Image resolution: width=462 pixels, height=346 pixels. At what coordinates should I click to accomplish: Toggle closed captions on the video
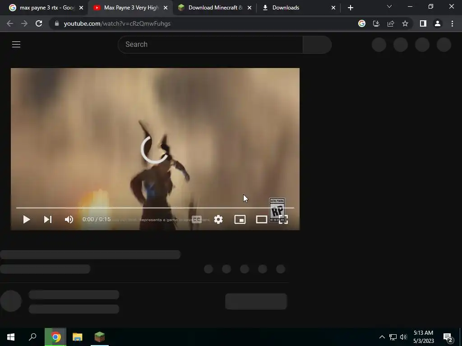click(x=197, y=219)
